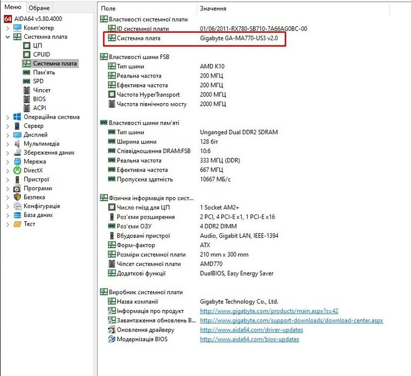Screen dimensions: 411x376
Task: Click the SPD memory icon
Action: (26, 81)
